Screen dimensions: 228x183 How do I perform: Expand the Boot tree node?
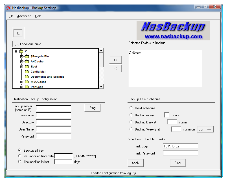coord(21,67)
